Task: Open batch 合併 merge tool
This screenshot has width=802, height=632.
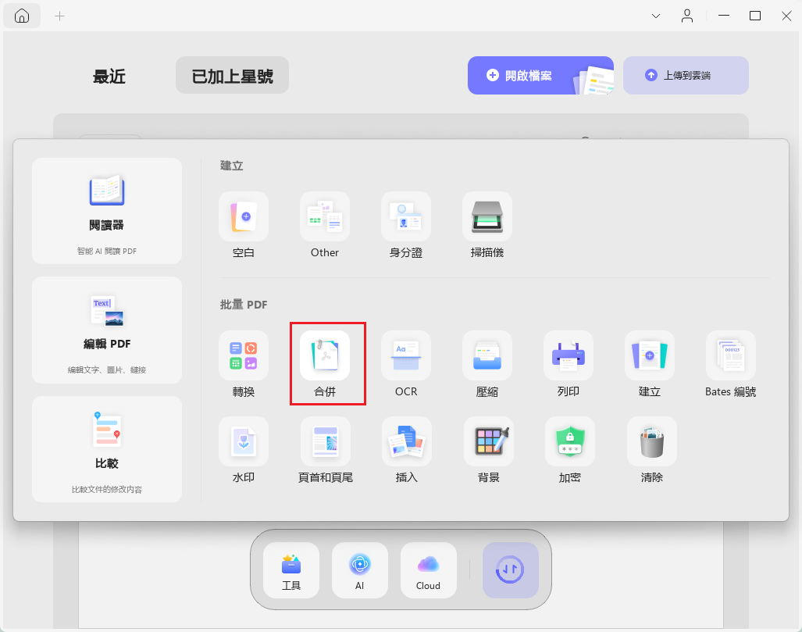Action: tap(325, 364)
